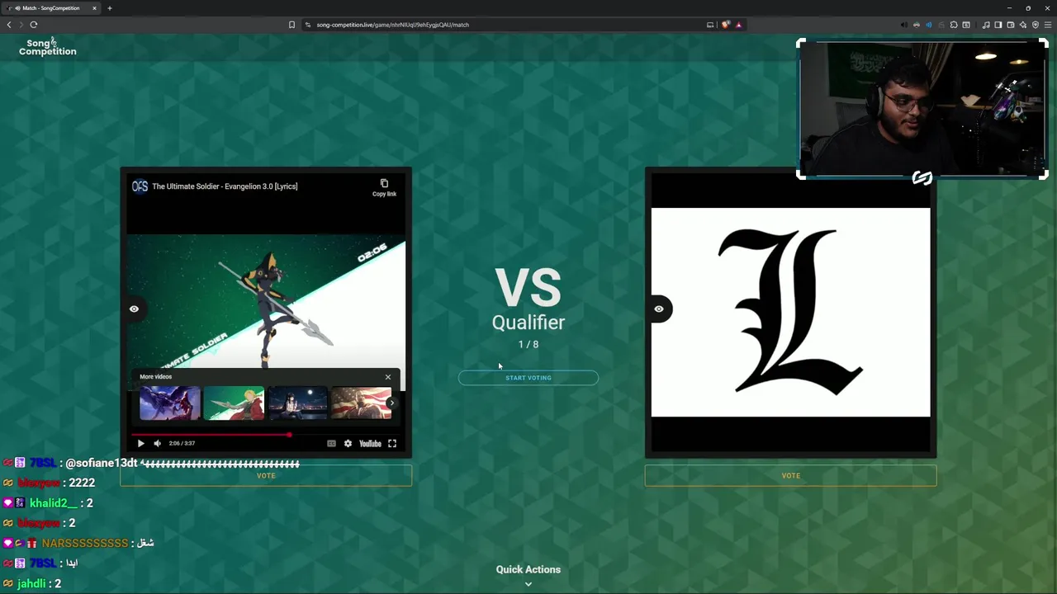The image size is (1057, 594).
Task: Click the L logo video on the right
Action: pyautogui.click(x=791, y=313)
